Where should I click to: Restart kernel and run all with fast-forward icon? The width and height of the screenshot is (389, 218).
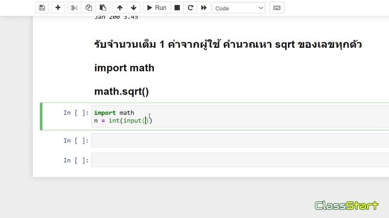204,8
